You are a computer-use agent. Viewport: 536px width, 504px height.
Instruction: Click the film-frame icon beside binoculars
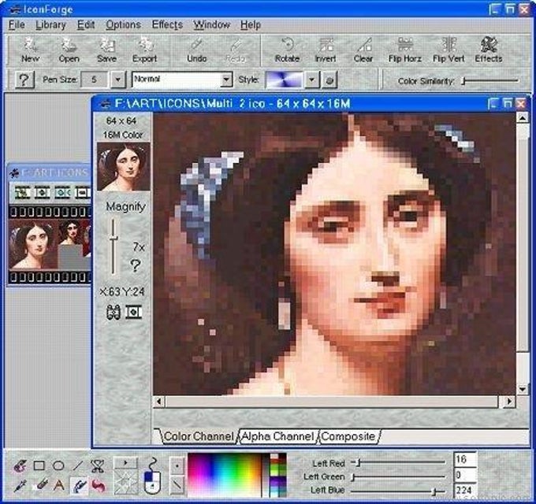coord(134,312)
